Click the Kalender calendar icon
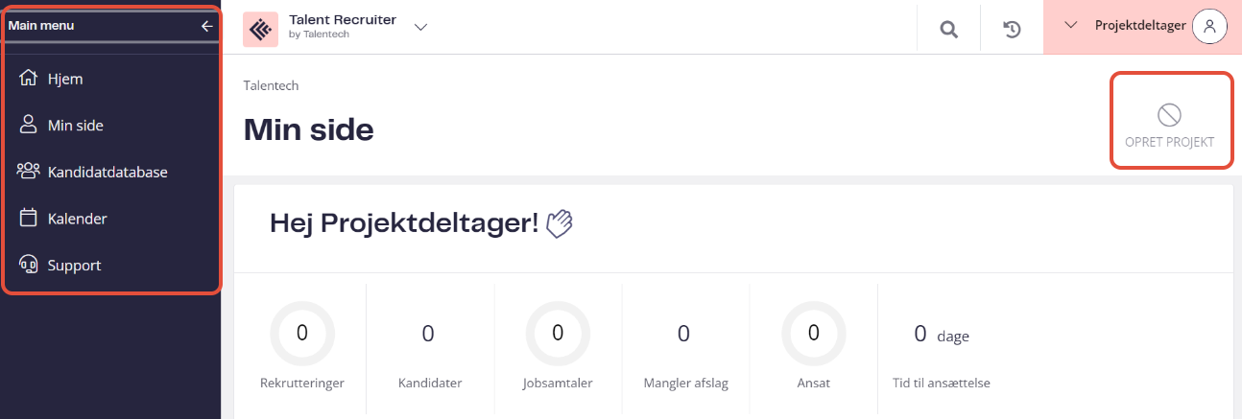Screen dimensions: 1242x419 pyautogui.click(x=29, y=218)
